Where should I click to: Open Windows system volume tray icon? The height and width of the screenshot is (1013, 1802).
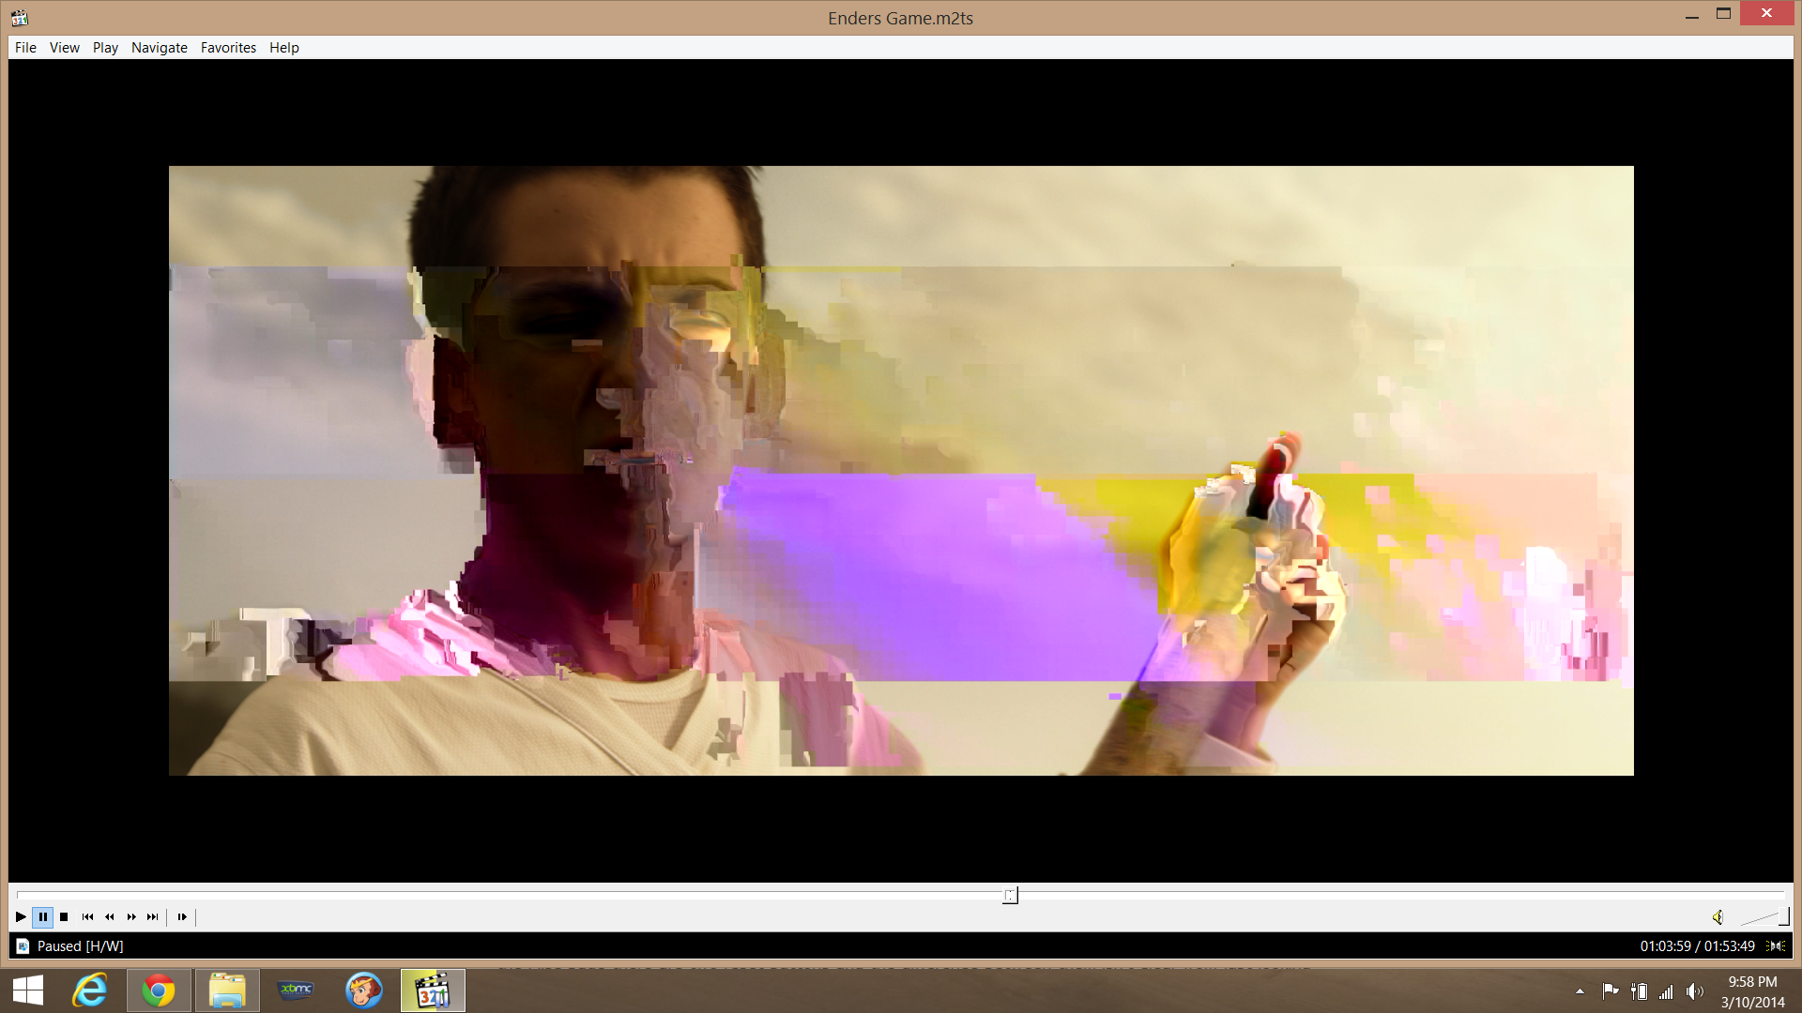(1694, 990)
